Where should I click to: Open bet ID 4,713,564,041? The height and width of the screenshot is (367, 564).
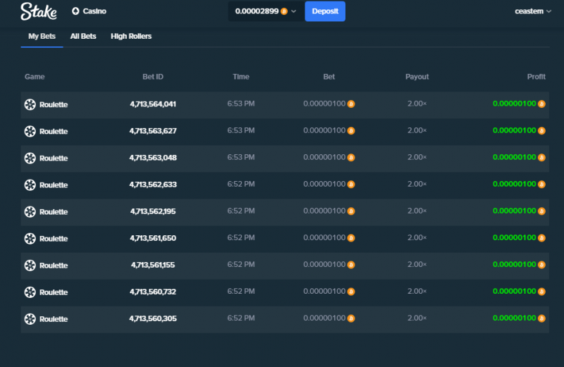153,104
